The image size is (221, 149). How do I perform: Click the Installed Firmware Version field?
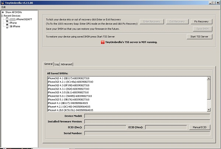tap(147, 121)
